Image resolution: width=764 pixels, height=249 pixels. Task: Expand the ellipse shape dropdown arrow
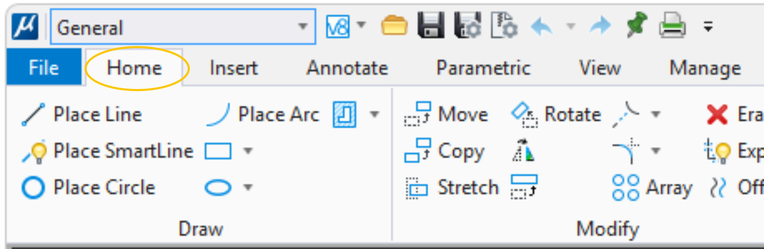click(x=248, y=187)
